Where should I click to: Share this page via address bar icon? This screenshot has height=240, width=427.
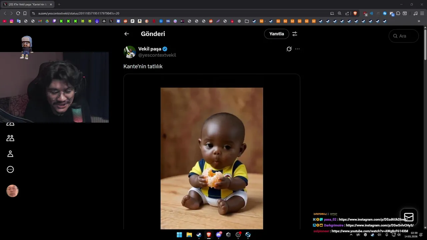click(347, 13)
